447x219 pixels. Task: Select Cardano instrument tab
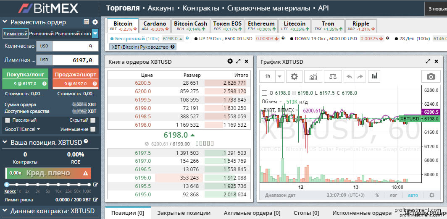pos(155,26)
